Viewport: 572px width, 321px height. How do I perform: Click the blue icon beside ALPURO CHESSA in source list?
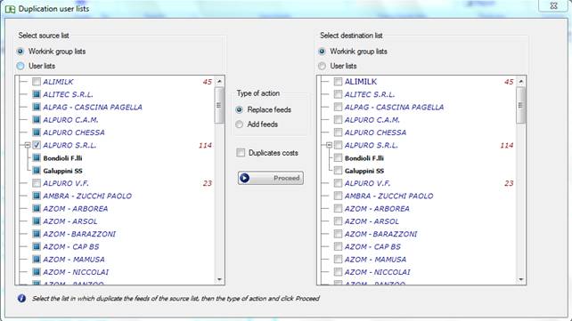[x=37, y=132]
